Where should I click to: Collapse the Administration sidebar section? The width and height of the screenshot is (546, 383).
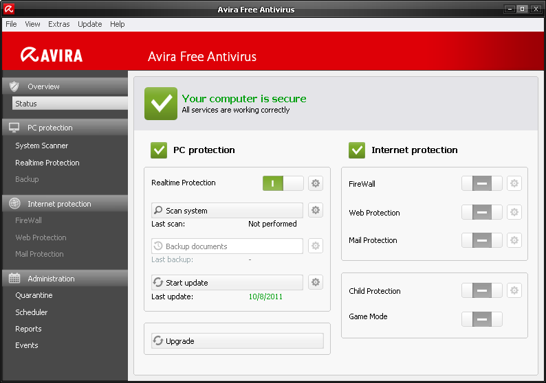(65, 279)
